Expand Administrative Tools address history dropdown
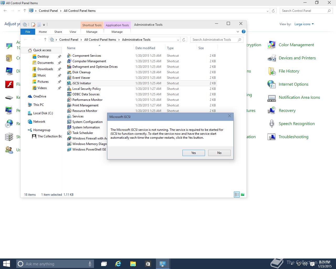The image size is (336, 269). [178, 40]
